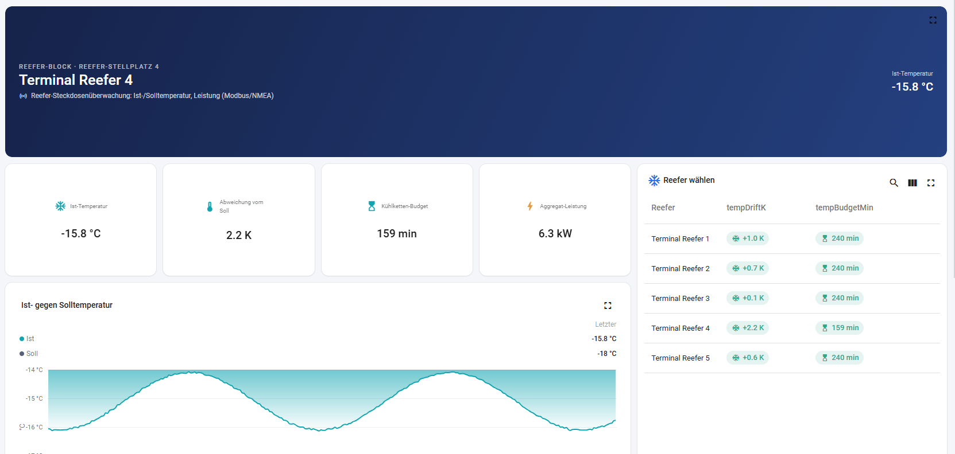Click snowflake icon in +0.6 K badge
955x454 pixels.
(x=736, y=358)
